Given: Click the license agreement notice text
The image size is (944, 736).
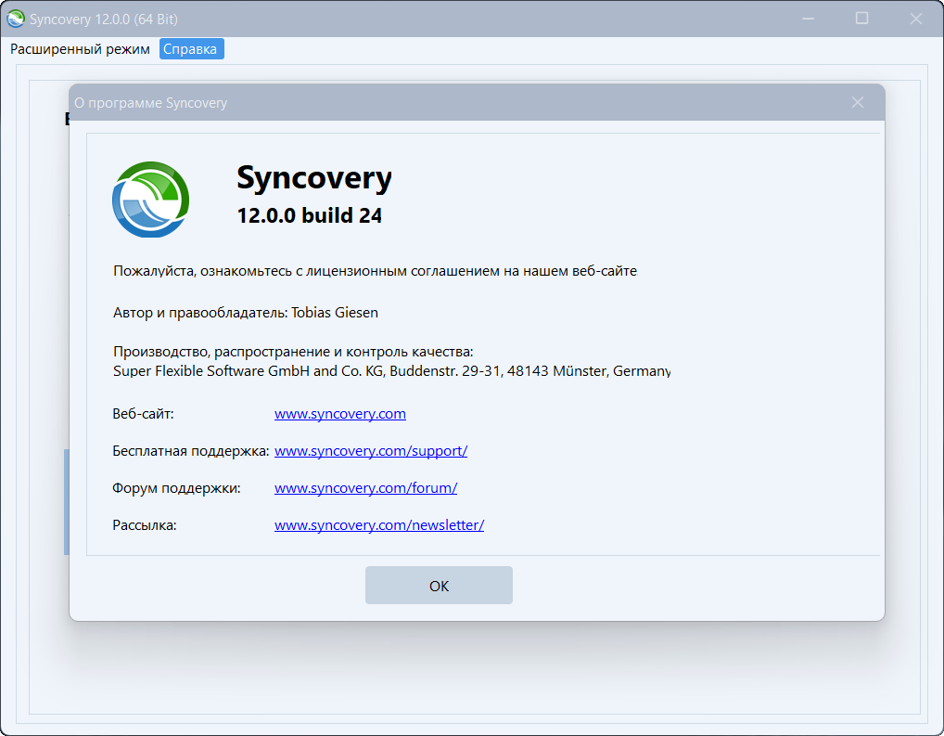Looking at the screenshot, I should [x=375, y=271].
